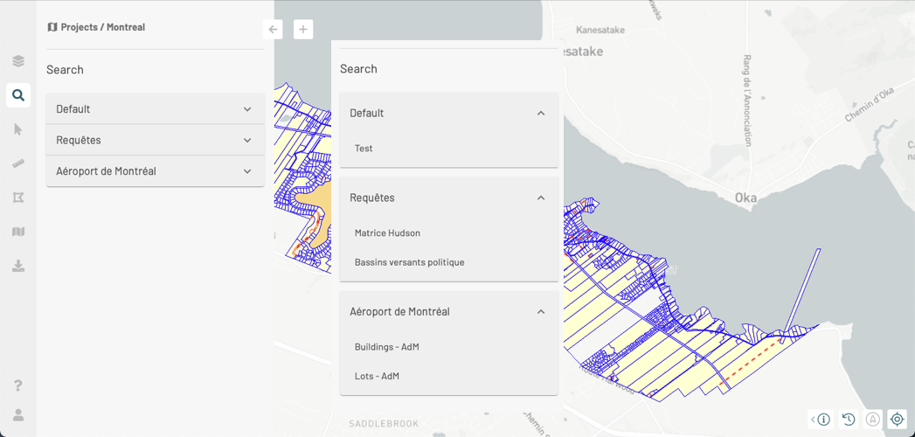
Task: Open the user account icon
Action: coord(17,415)
